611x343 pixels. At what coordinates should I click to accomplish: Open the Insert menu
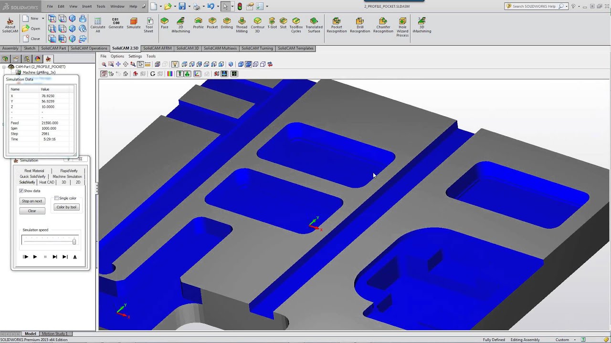[x=87, y=6]
